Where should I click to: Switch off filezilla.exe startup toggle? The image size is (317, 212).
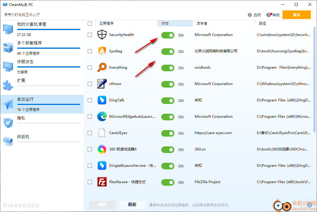point(168,183)
